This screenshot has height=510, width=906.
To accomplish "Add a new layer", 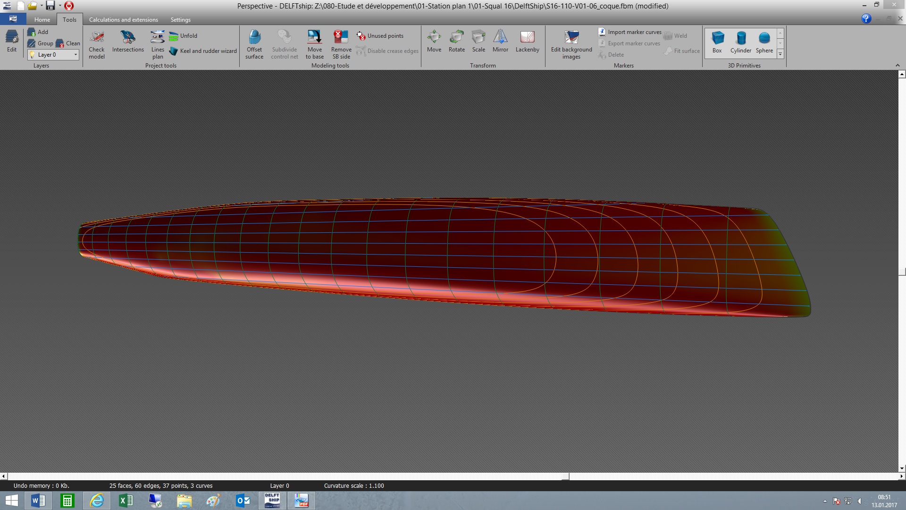I will click(38, 32).
